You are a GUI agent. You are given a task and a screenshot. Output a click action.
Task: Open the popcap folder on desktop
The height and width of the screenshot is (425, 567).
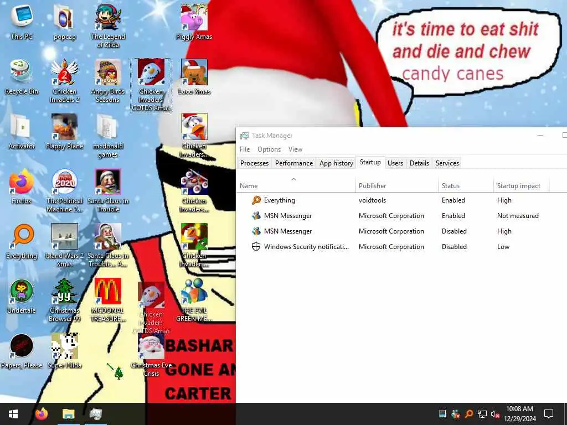[x=64, y=22]
